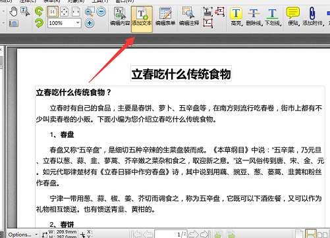This screenshot has height=238, width=330.
Task: Rotate the page with lower green arrow
Action: click(x=39, y=23)
